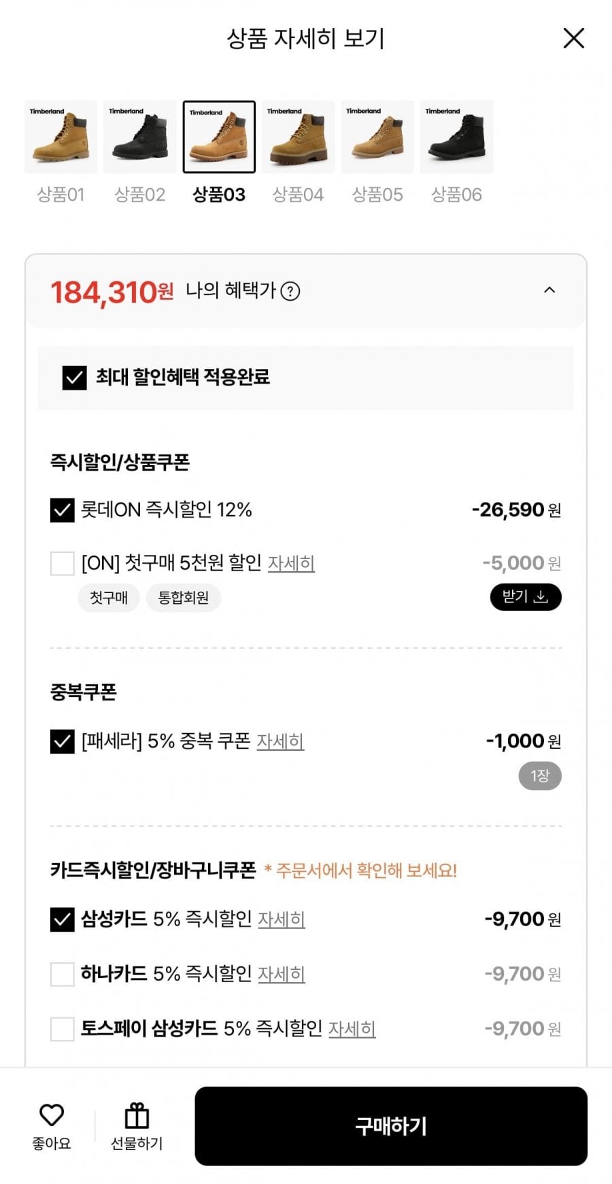Click the 1장 coupon count badge
Screen dimensions: 612x1184
coord(540,776)
